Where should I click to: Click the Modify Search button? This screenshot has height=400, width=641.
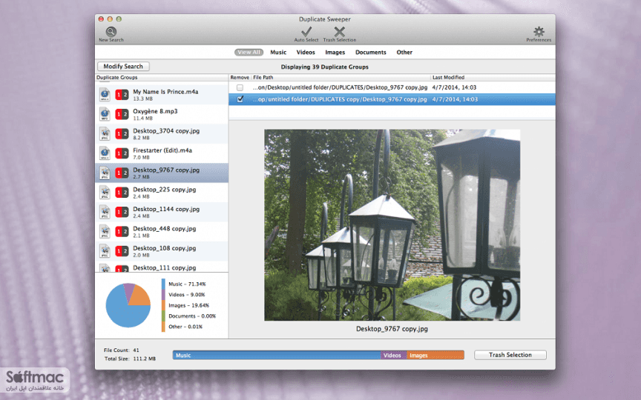pos(123,66)
